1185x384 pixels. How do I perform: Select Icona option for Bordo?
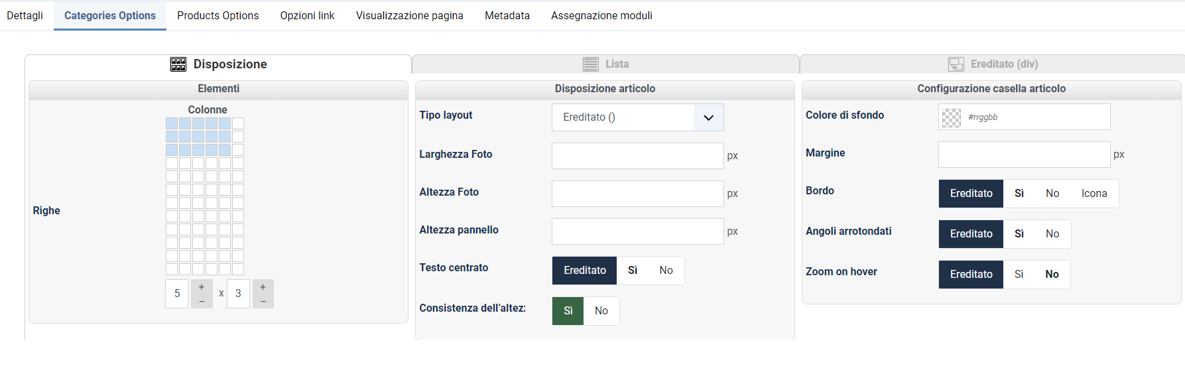(1094, 194)
